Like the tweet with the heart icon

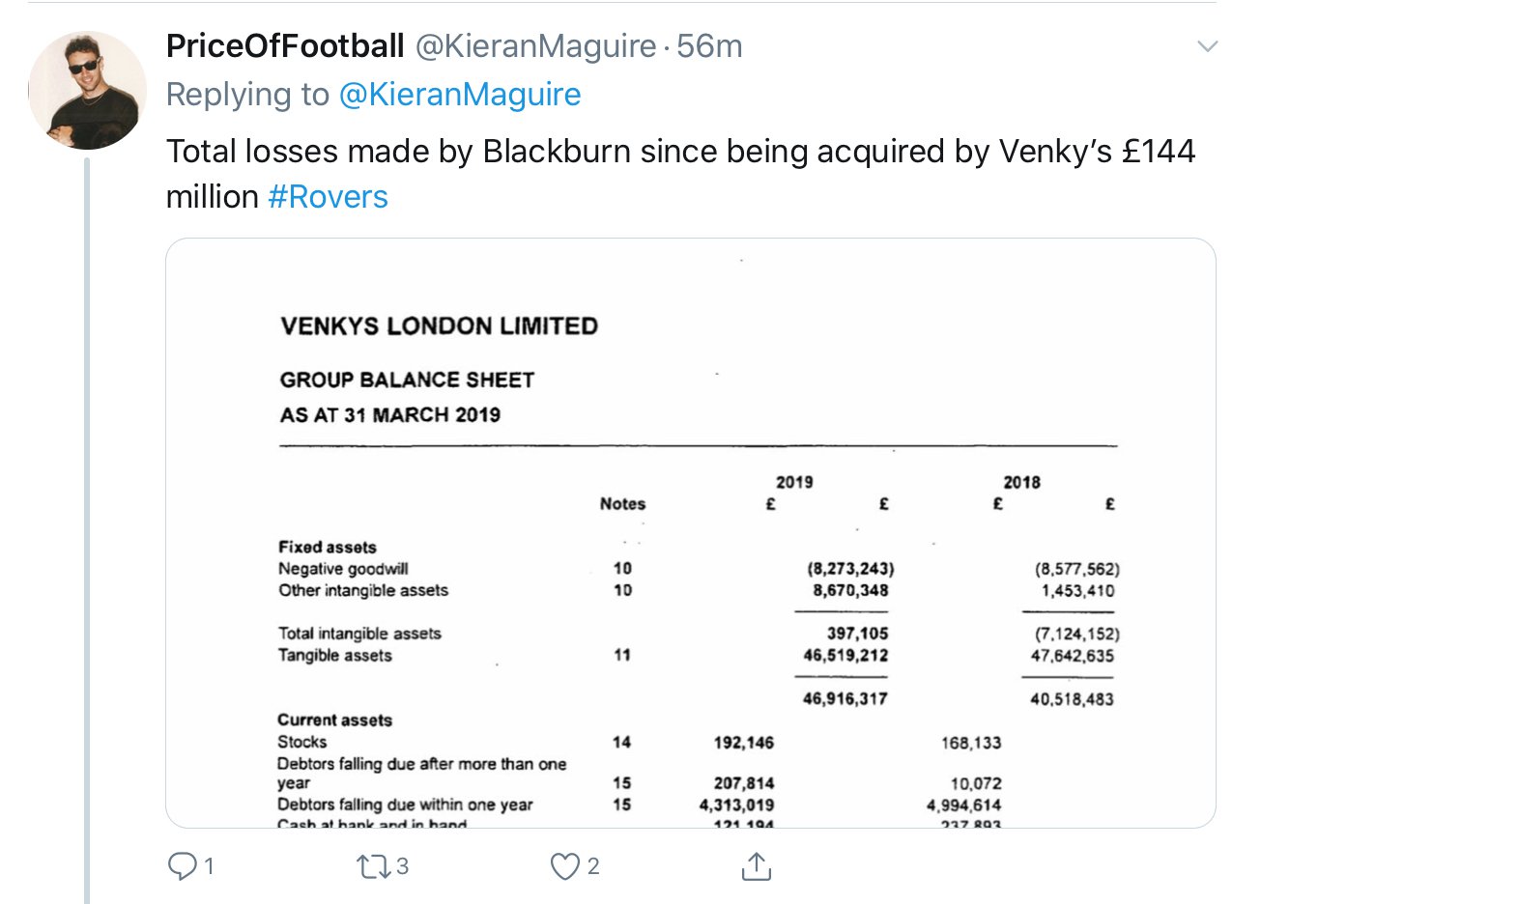(564, 866)
